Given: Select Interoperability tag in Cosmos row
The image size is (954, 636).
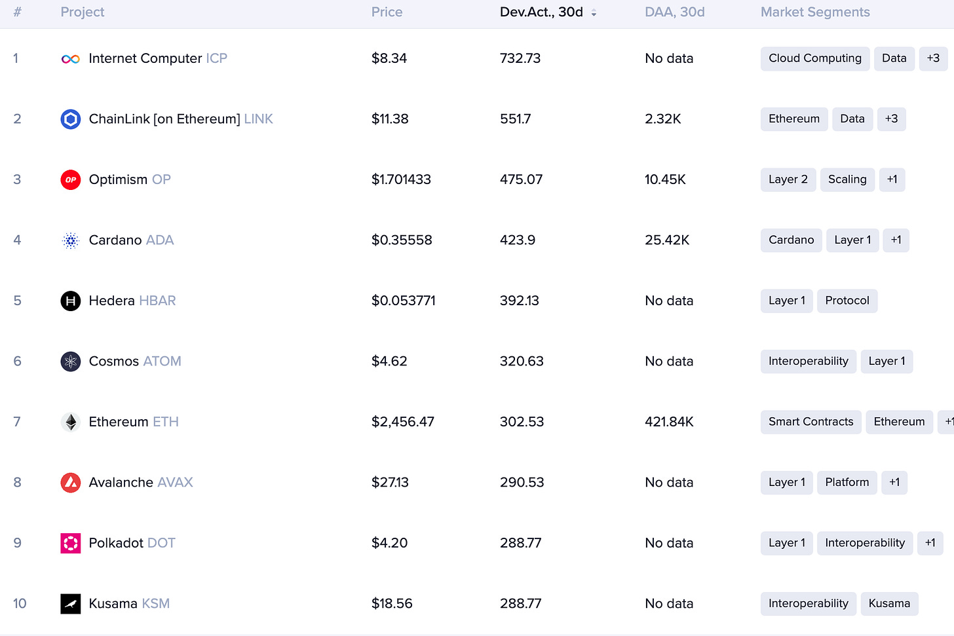Looking at the screenshot, I should pyautogui.click(x=809, y=362).
